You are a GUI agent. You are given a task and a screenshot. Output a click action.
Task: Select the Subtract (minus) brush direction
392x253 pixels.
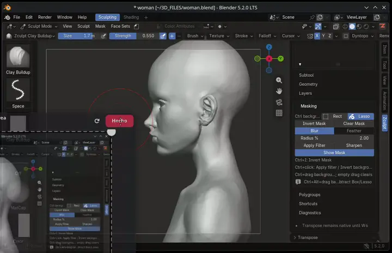tap(179, 36)
